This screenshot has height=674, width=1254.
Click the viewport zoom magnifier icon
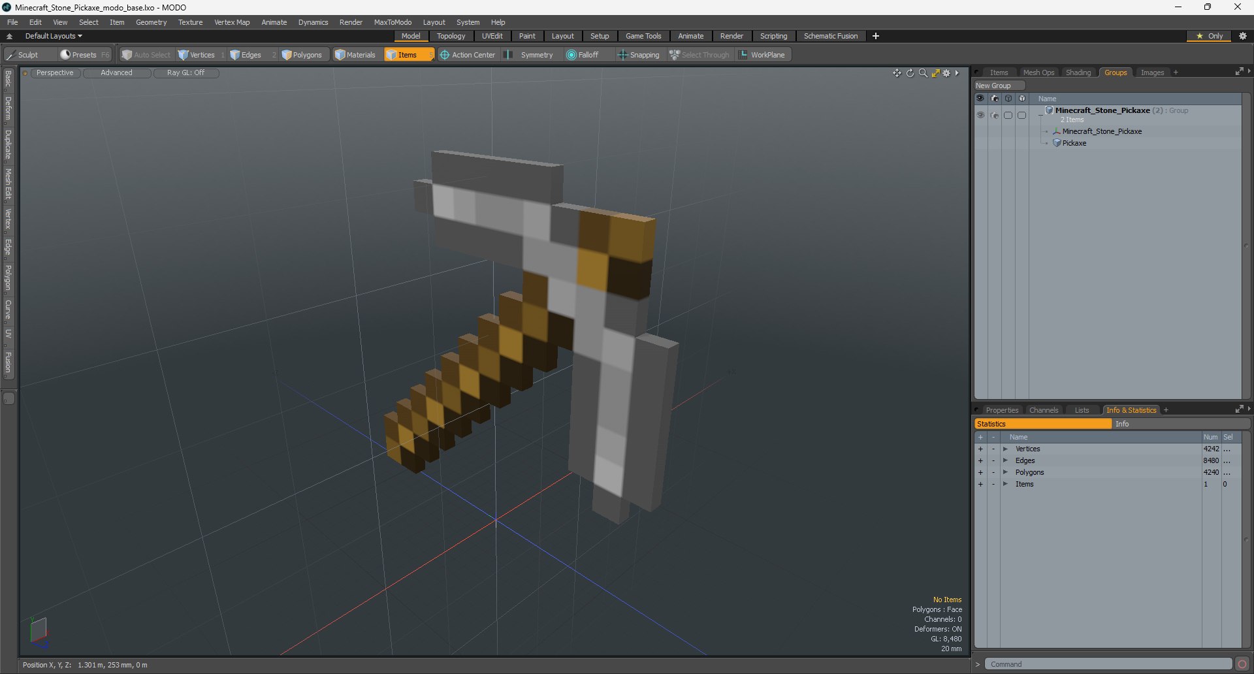coord(923,73)
